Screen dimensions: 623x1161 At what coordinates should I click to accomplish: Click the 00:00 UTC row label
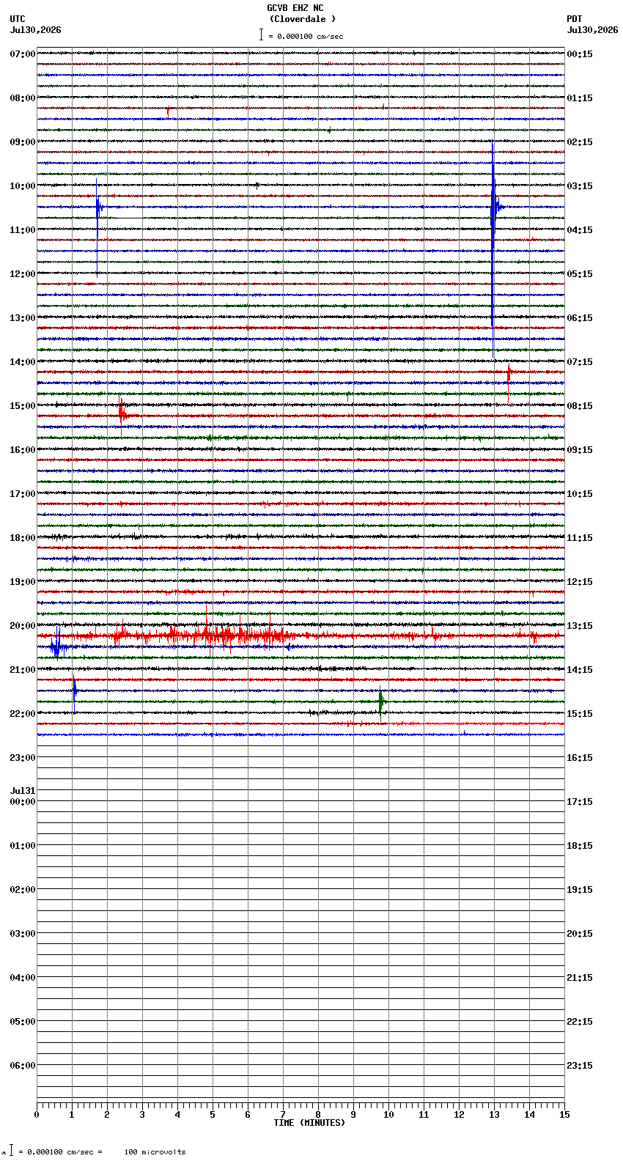pyautogui.click(x=22, y=801)
